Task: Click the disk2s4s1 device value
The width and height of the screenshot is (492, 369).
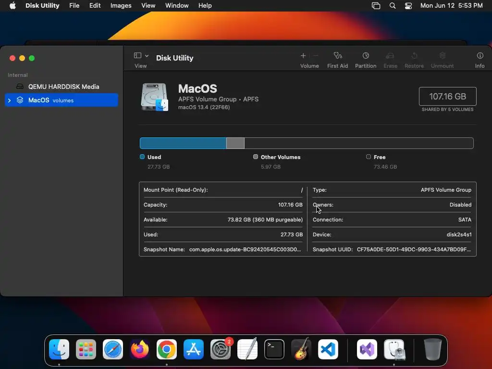Action: pos(459,234)
